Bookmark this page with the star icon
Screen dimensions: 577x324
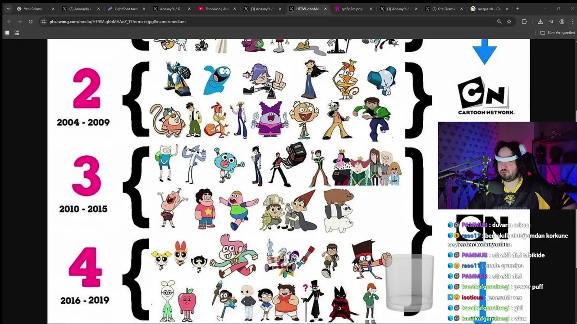pos(509,22)
